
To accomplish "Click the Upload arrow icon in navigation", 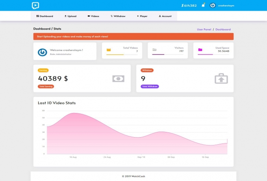I will pos(65,16).
